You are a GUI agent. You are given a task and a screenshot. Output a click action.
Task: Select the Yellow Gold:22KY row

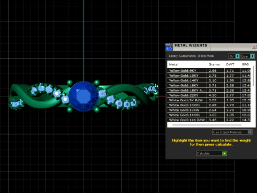pyautogui.click(x=209, y=95)
